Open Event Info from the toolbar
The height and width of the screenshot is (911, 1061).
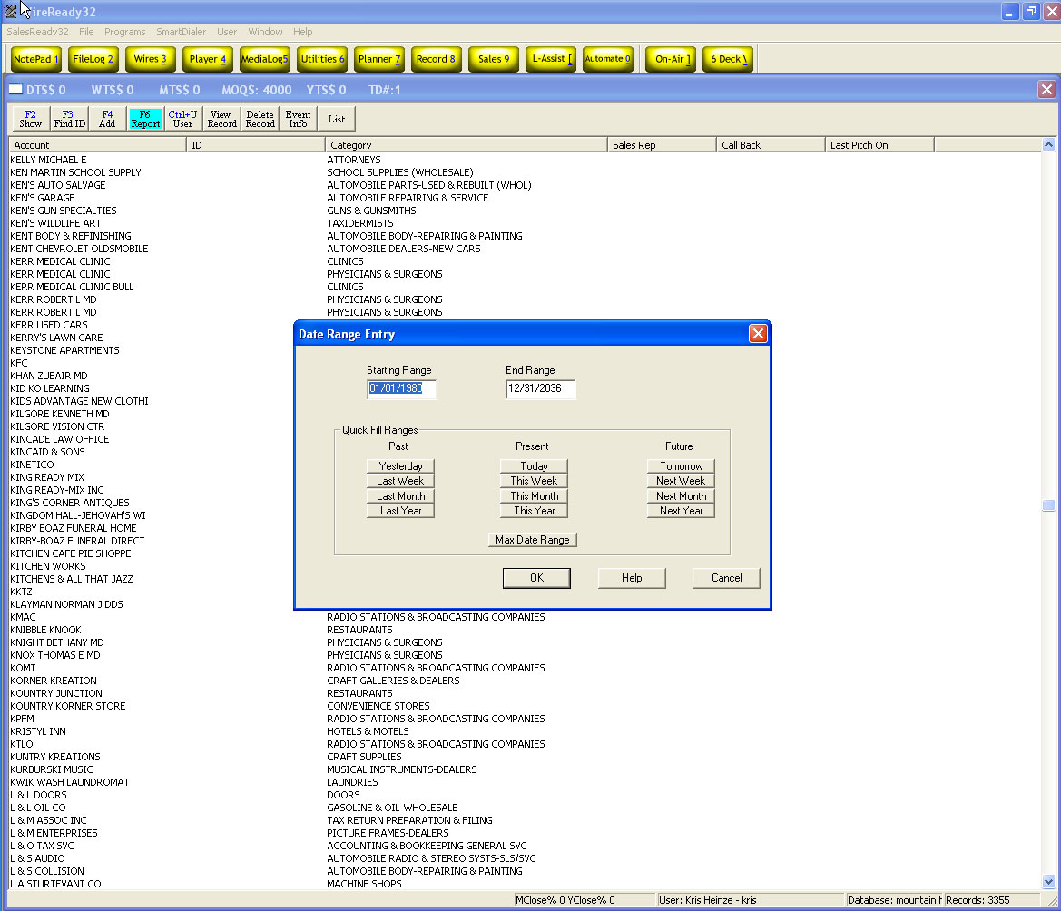pyautogui.click(x=298, y=119)
